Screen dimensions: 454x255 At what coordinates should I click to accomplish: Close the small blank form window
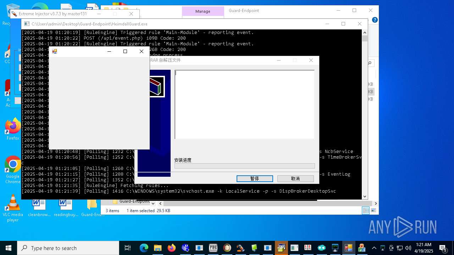click(x=142, y=51)
